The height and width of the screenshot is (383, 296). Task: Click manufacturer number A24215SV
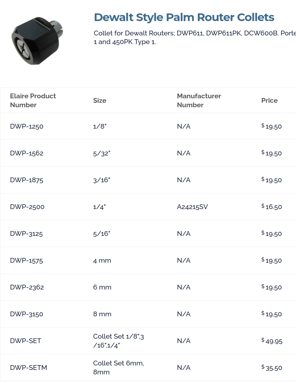[192, 207]
